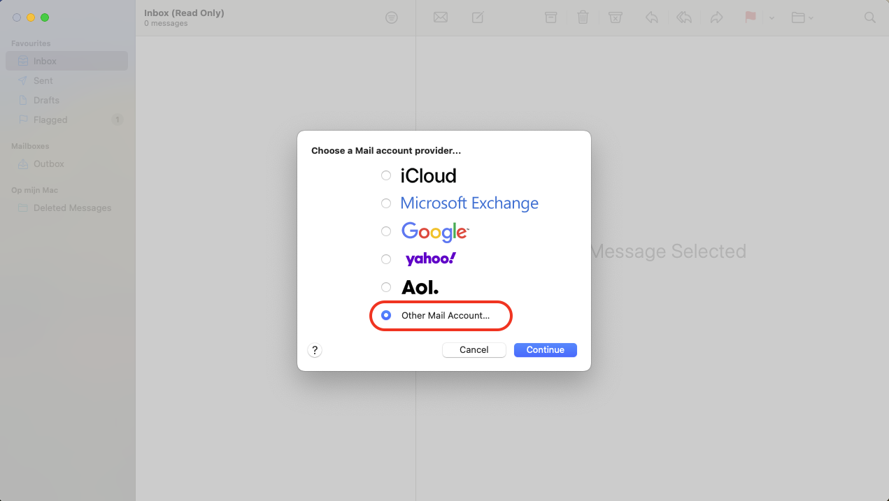Check for new mail with the envelope icon
Screen dimensions: 889x501
(441, 17)
